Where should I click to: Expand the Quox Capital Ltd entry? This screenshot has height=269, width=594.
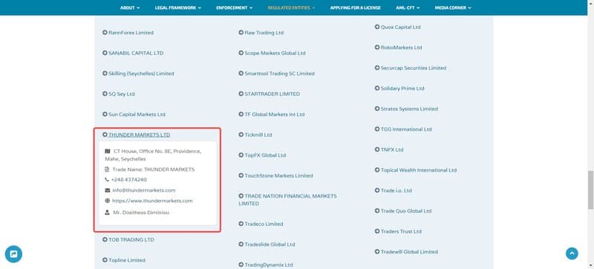pos(398,27)
